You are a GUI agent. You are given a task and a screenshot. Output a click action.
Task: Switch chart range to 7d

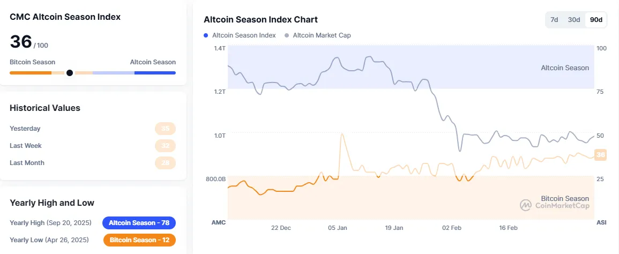(x=554, y=20)
